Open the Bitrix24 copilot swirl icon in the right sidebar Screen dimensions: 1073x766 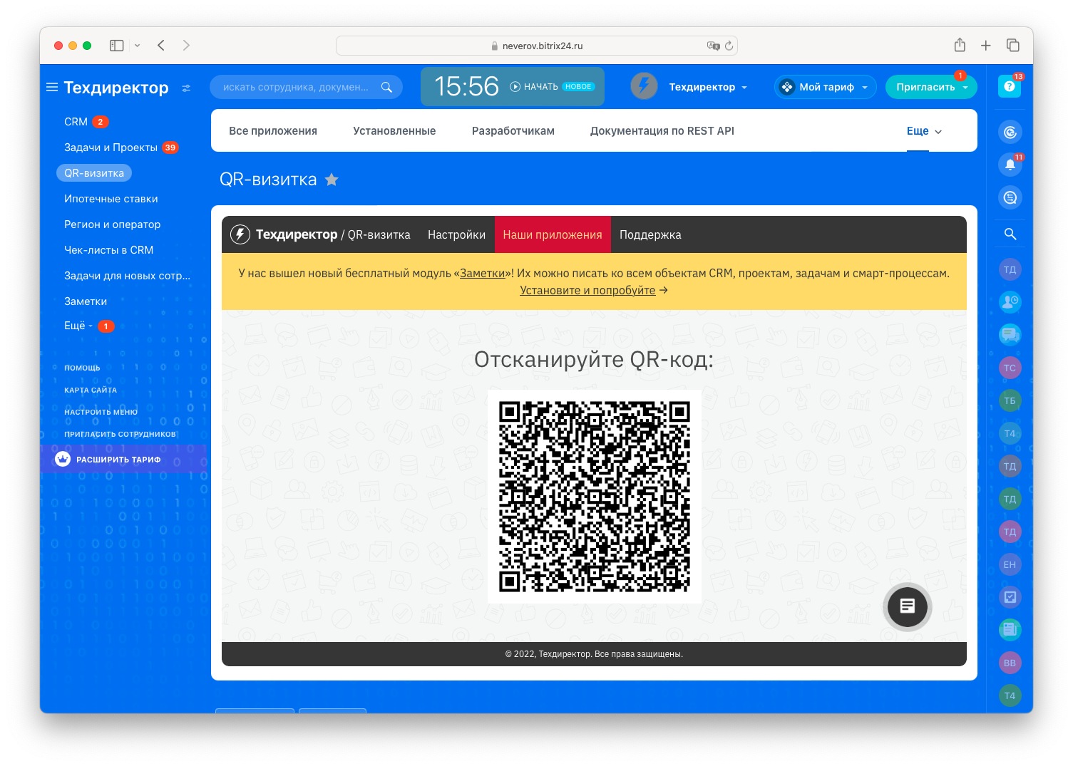pos(1010,132)
